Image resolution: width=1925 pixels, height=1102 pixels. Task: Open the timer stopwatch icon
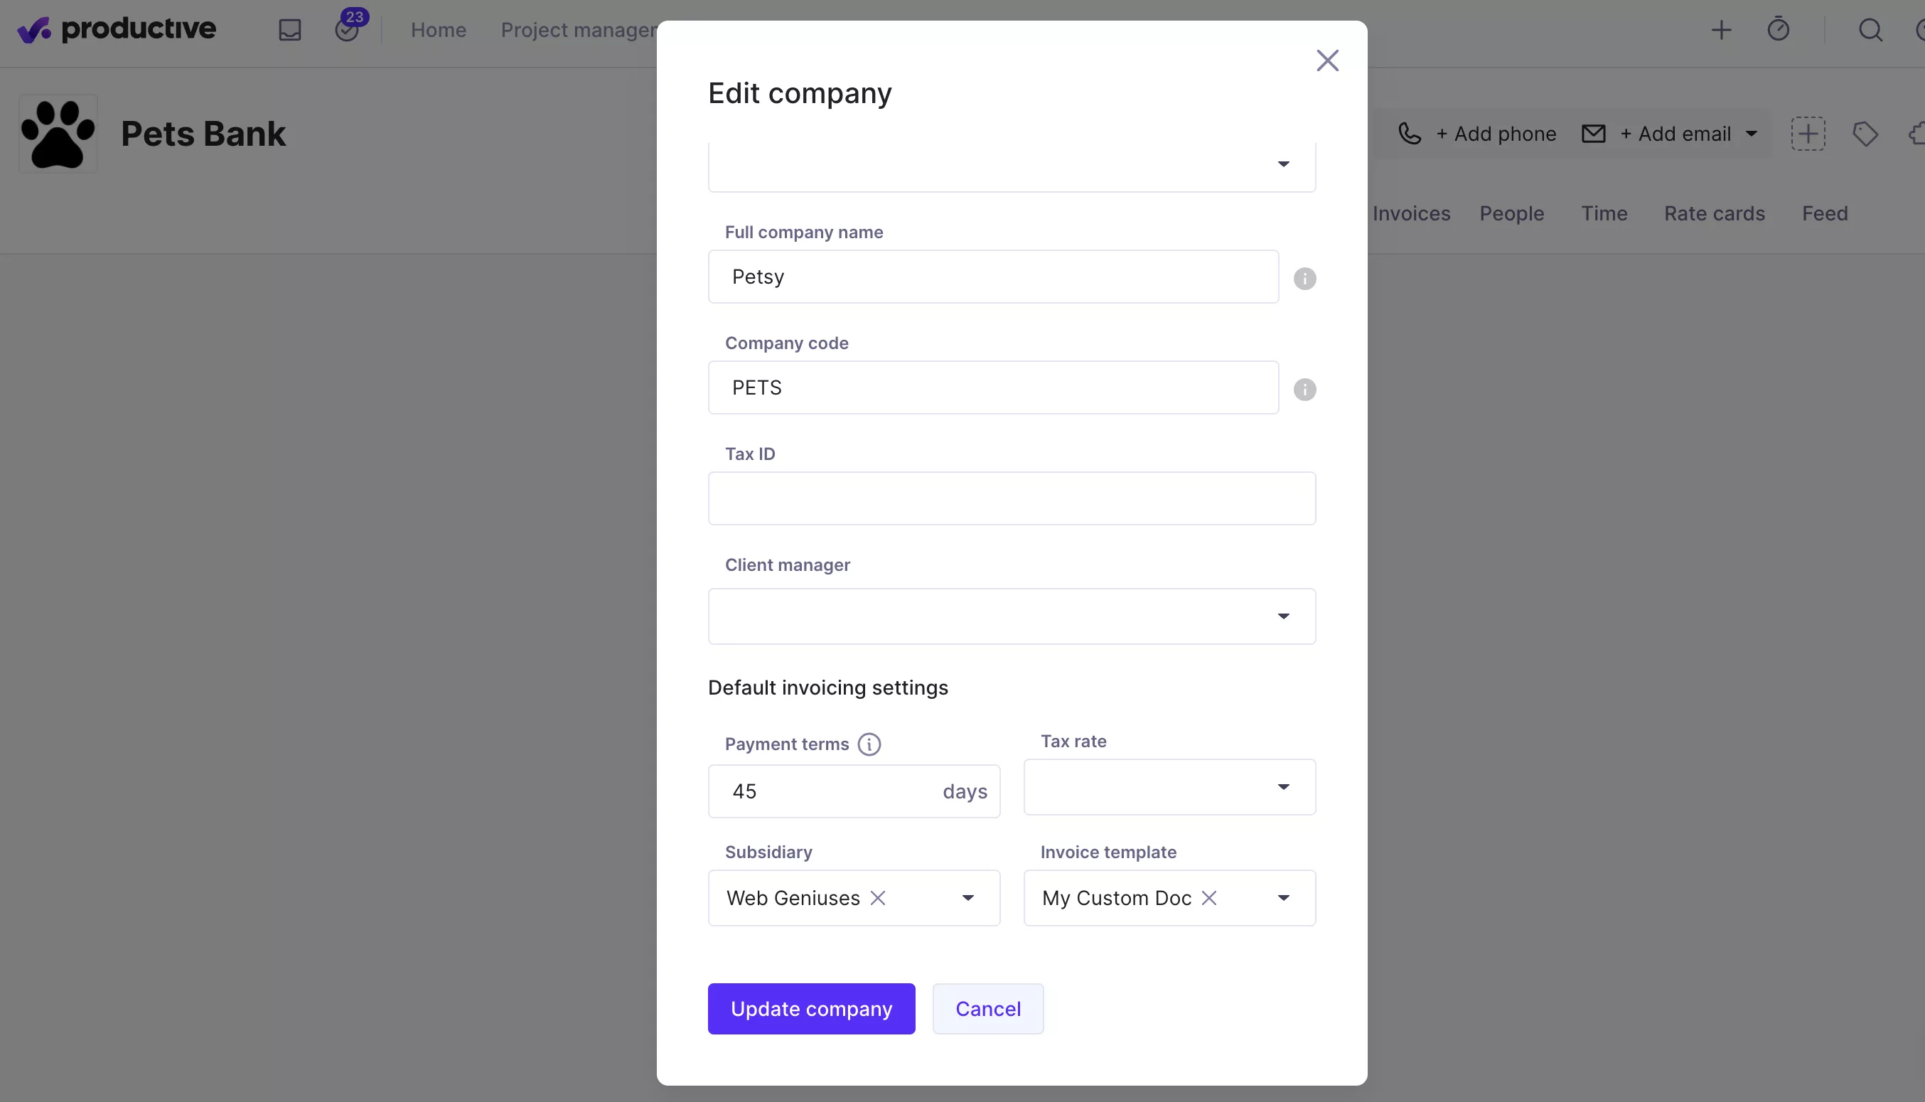click(1778, 30)
